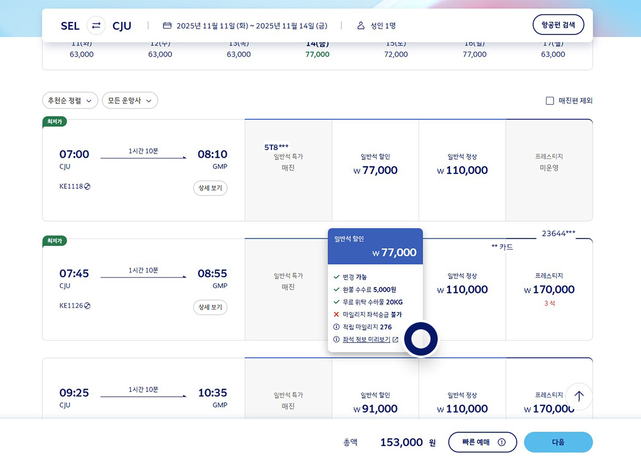Choose 프레스티지 170,000 fare for the 07:45 flight
The width and height of the screenshot is (641, 465).
[x=549, y=289]
